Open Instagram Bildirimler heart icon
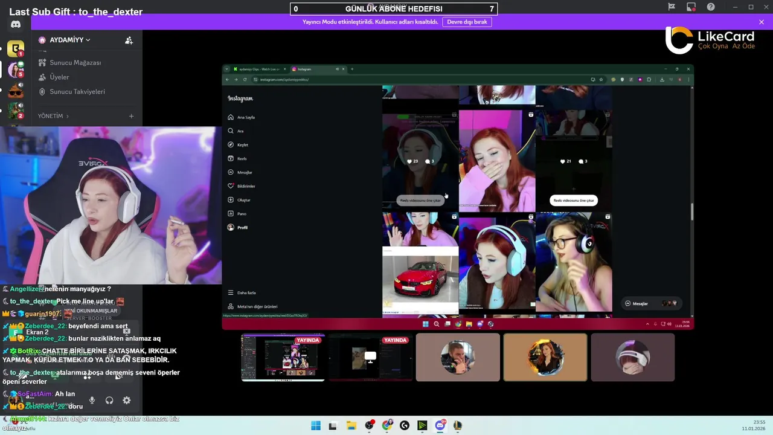 tap(231, 186)
